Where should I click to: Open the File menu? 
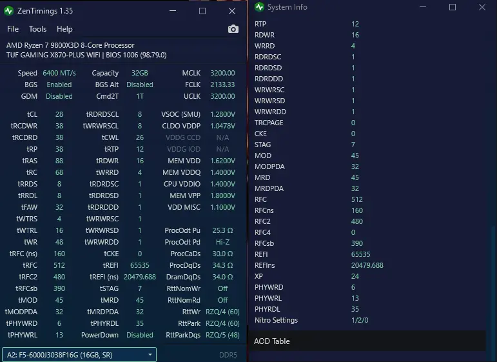pos(13,29)
